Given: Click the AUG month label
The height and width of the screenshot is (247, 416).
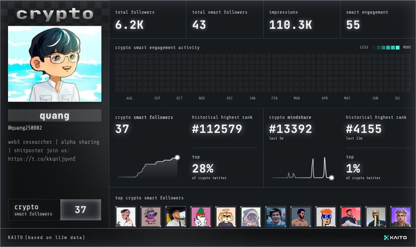Looking at the screenshot, I should click(129, 98).
